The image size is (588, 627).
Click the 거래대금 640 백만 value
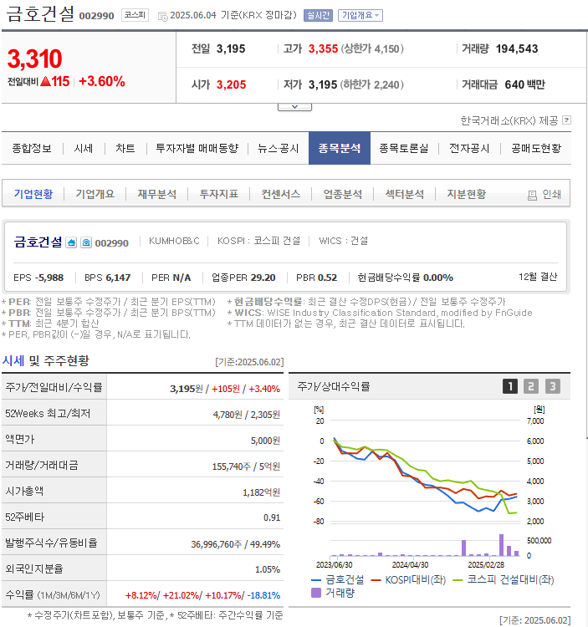click(524, 84)
